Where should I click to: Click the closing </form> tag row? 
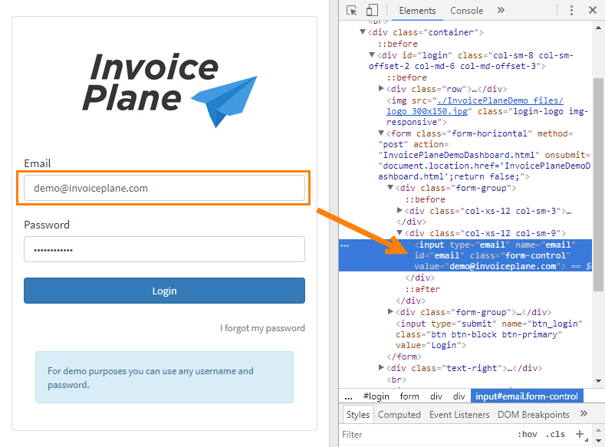point(404,357)
